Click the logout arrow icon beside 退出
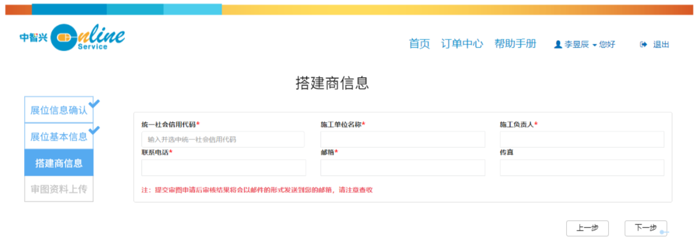Image resolution: width=697 pixels, height=246 pixels. pos(643,44)
